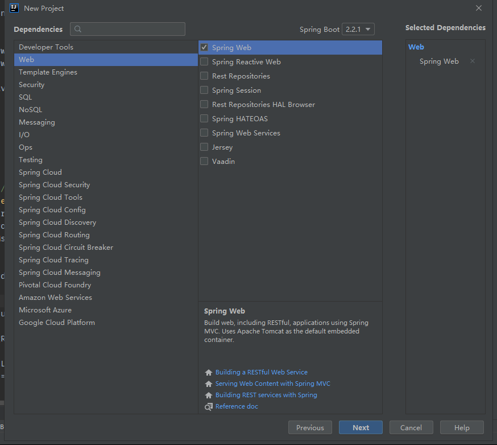Viewport: 497px width, 445px height.
Task: Open Building a RESTful Web Service link
Action: point(262,372)
